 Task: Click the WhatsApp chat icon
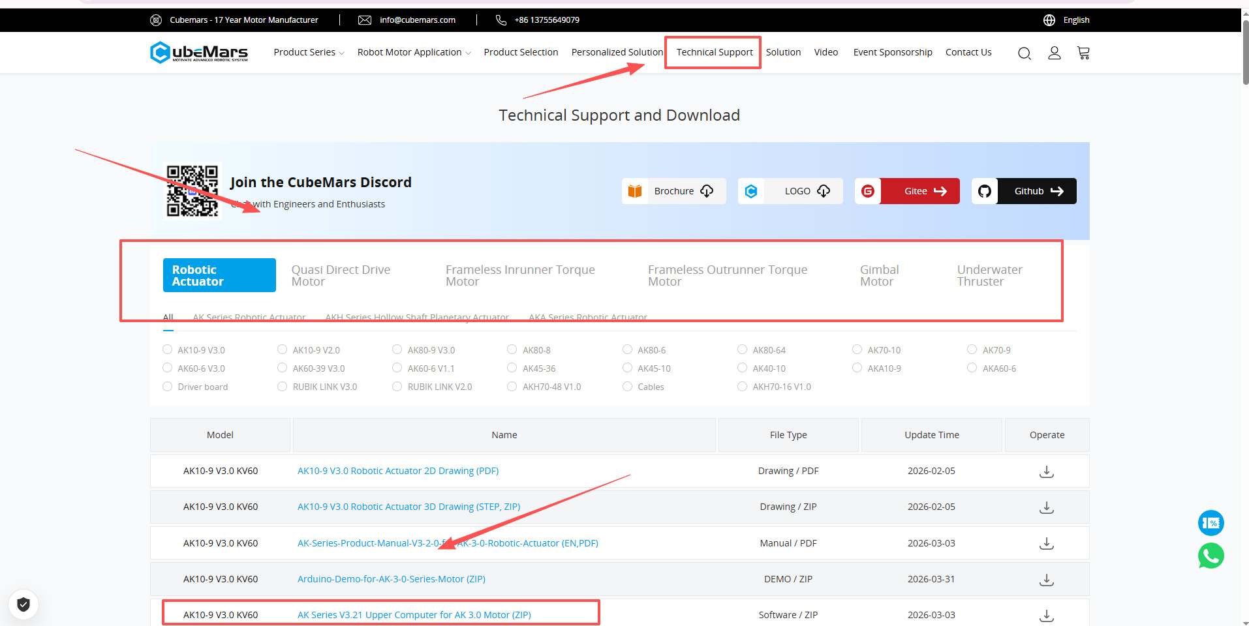pyautogui.click(x=1210, y=556)
